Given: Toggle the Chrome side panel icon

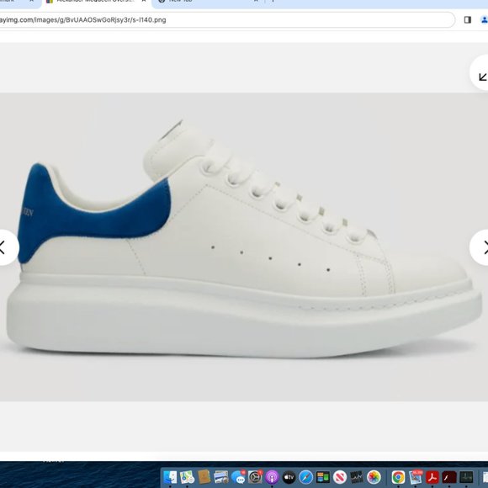Looking at the screenshot, I should point(468,20).
